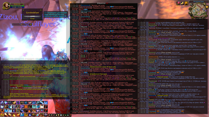The width and height of the screenshot is (209, 117).
Task: Click the purple winged skull ability in bottom row
Action: coord(46,115)
